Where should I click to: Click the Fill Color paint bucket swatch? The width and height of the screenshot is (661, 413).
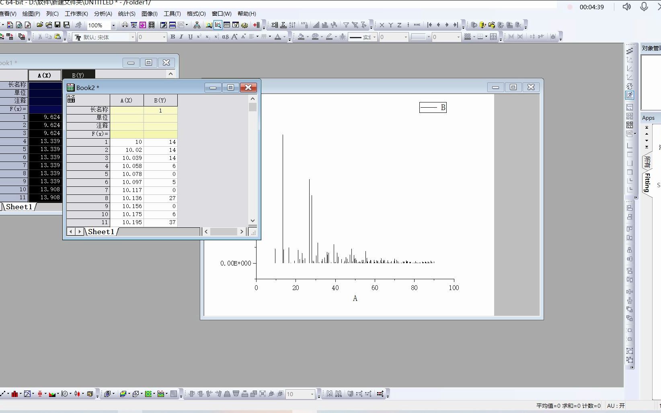(x=301, y=37)
